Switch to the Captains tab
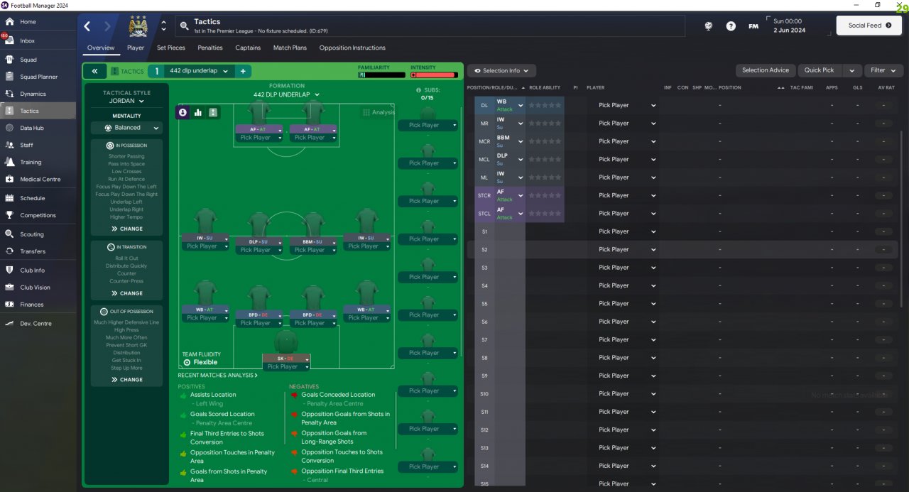The width and height of the screenshot is (909, 492). coord(248,48)
